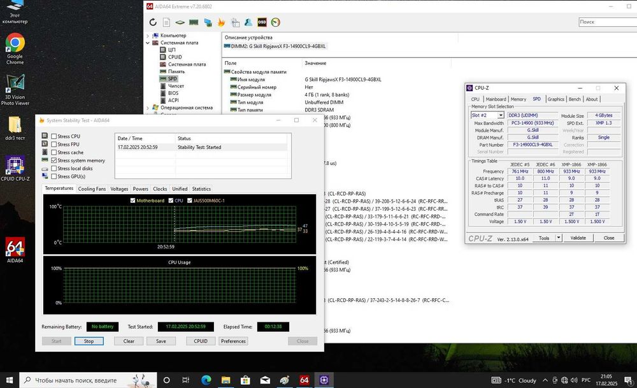Select 'BIOS' in the AIDA64 tree
The width and height of the screenshot is (637, 388).
tap(173, 93)
